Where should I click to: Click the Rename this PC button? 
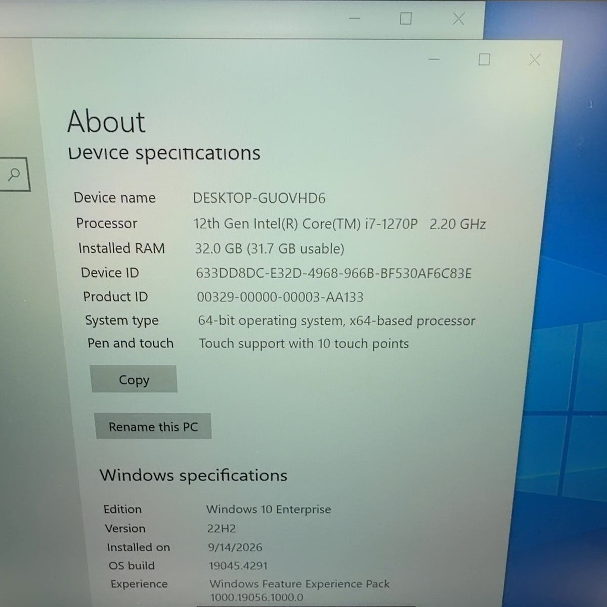[153, 426]
